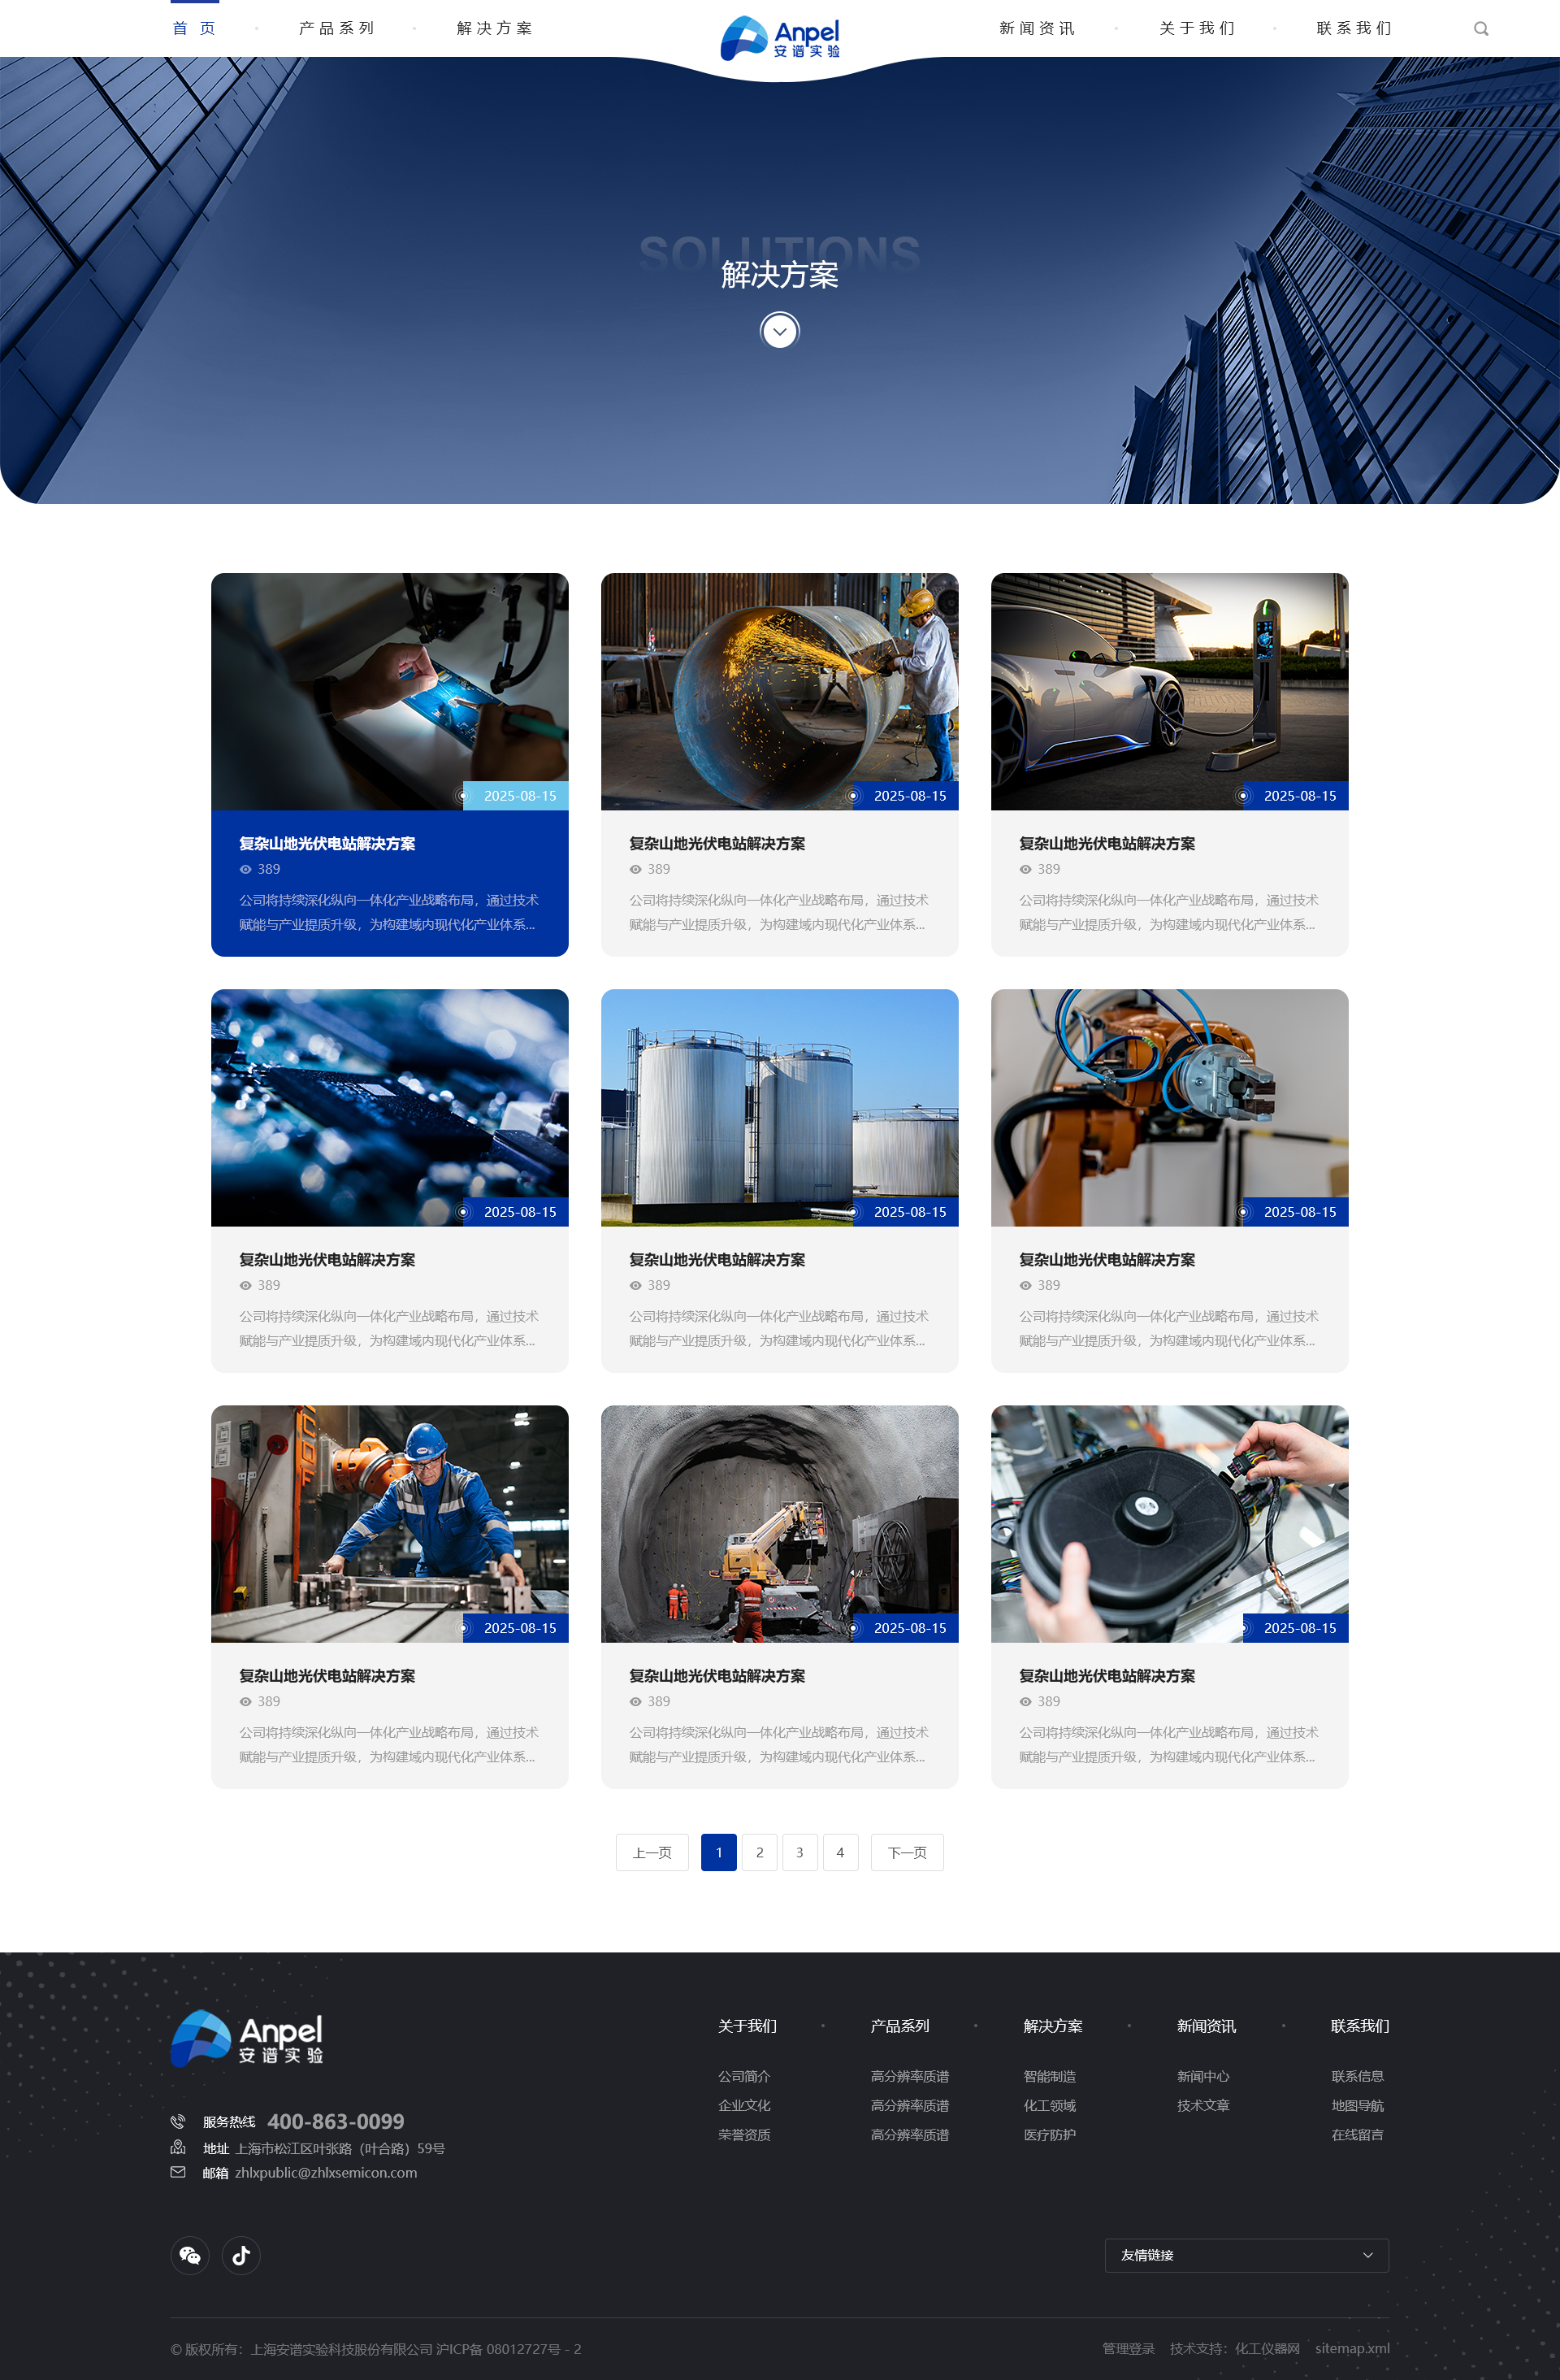Click the search magnifier icon in header
1560x2380 pixels.
[x=1481, y=29]
